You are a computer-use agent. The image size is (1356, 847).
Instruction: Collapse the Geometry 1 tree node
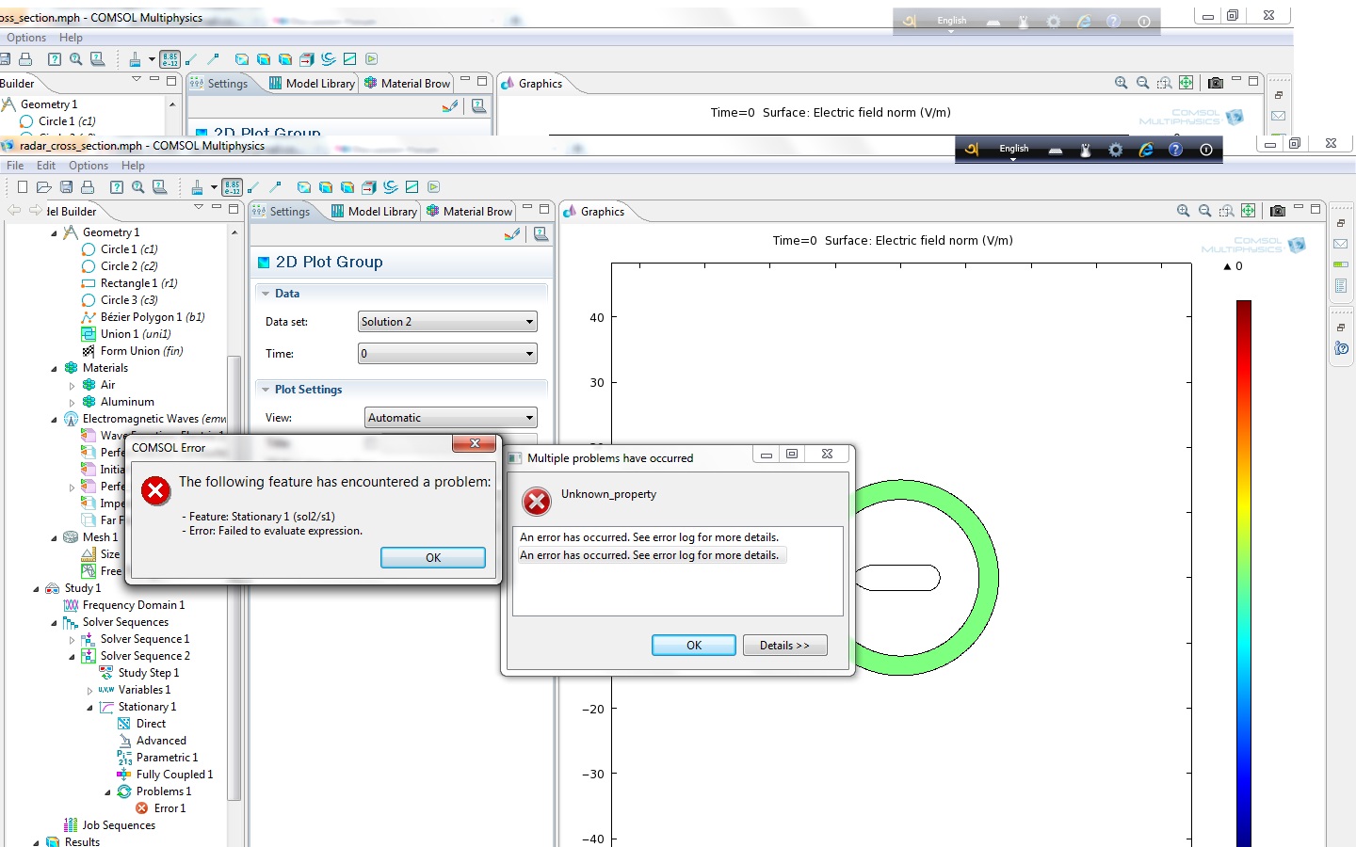pos(54,232)
